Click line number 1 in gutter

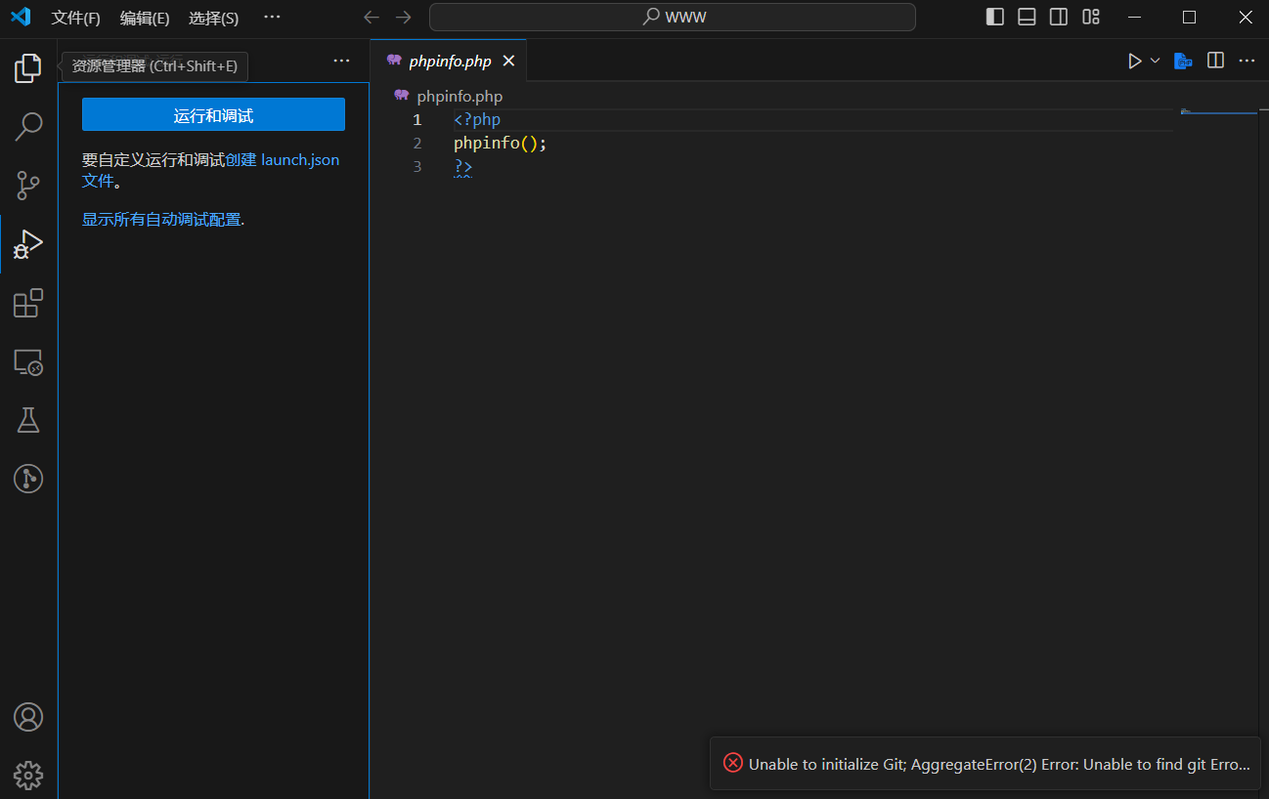(x=417, y=120)
